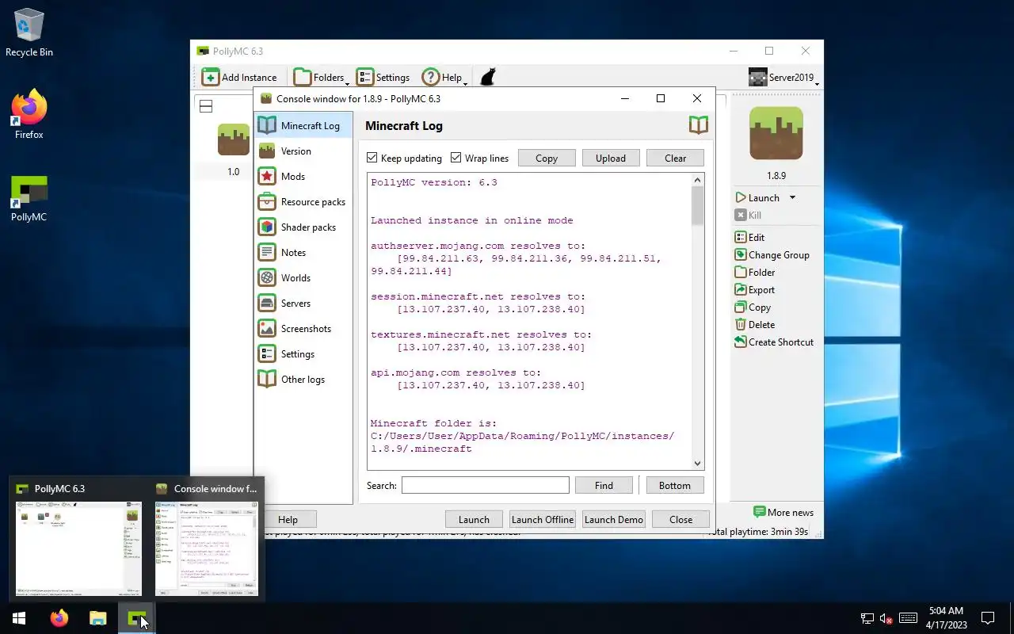1014x634 pixels.
Task: Click Edit in instance panel
Action: click(x=749, y=237)
